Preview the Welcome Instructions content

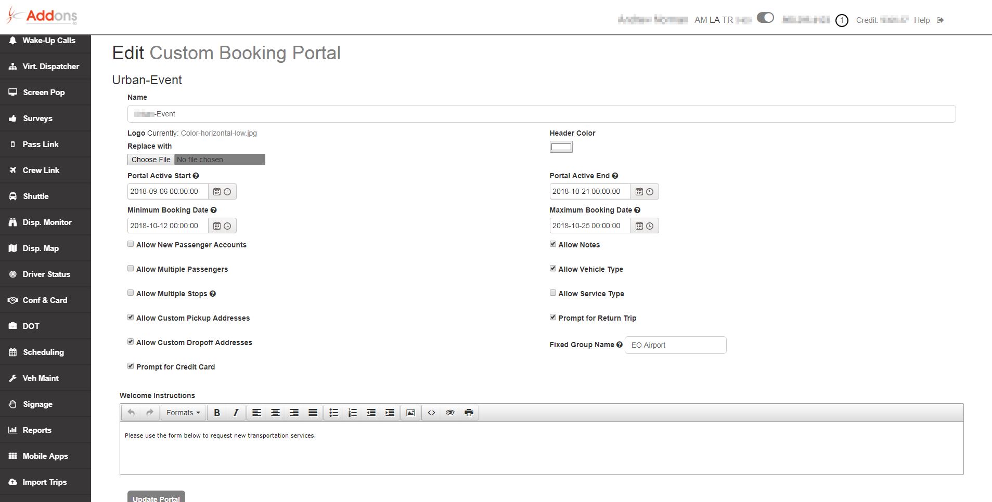(450, 412)
